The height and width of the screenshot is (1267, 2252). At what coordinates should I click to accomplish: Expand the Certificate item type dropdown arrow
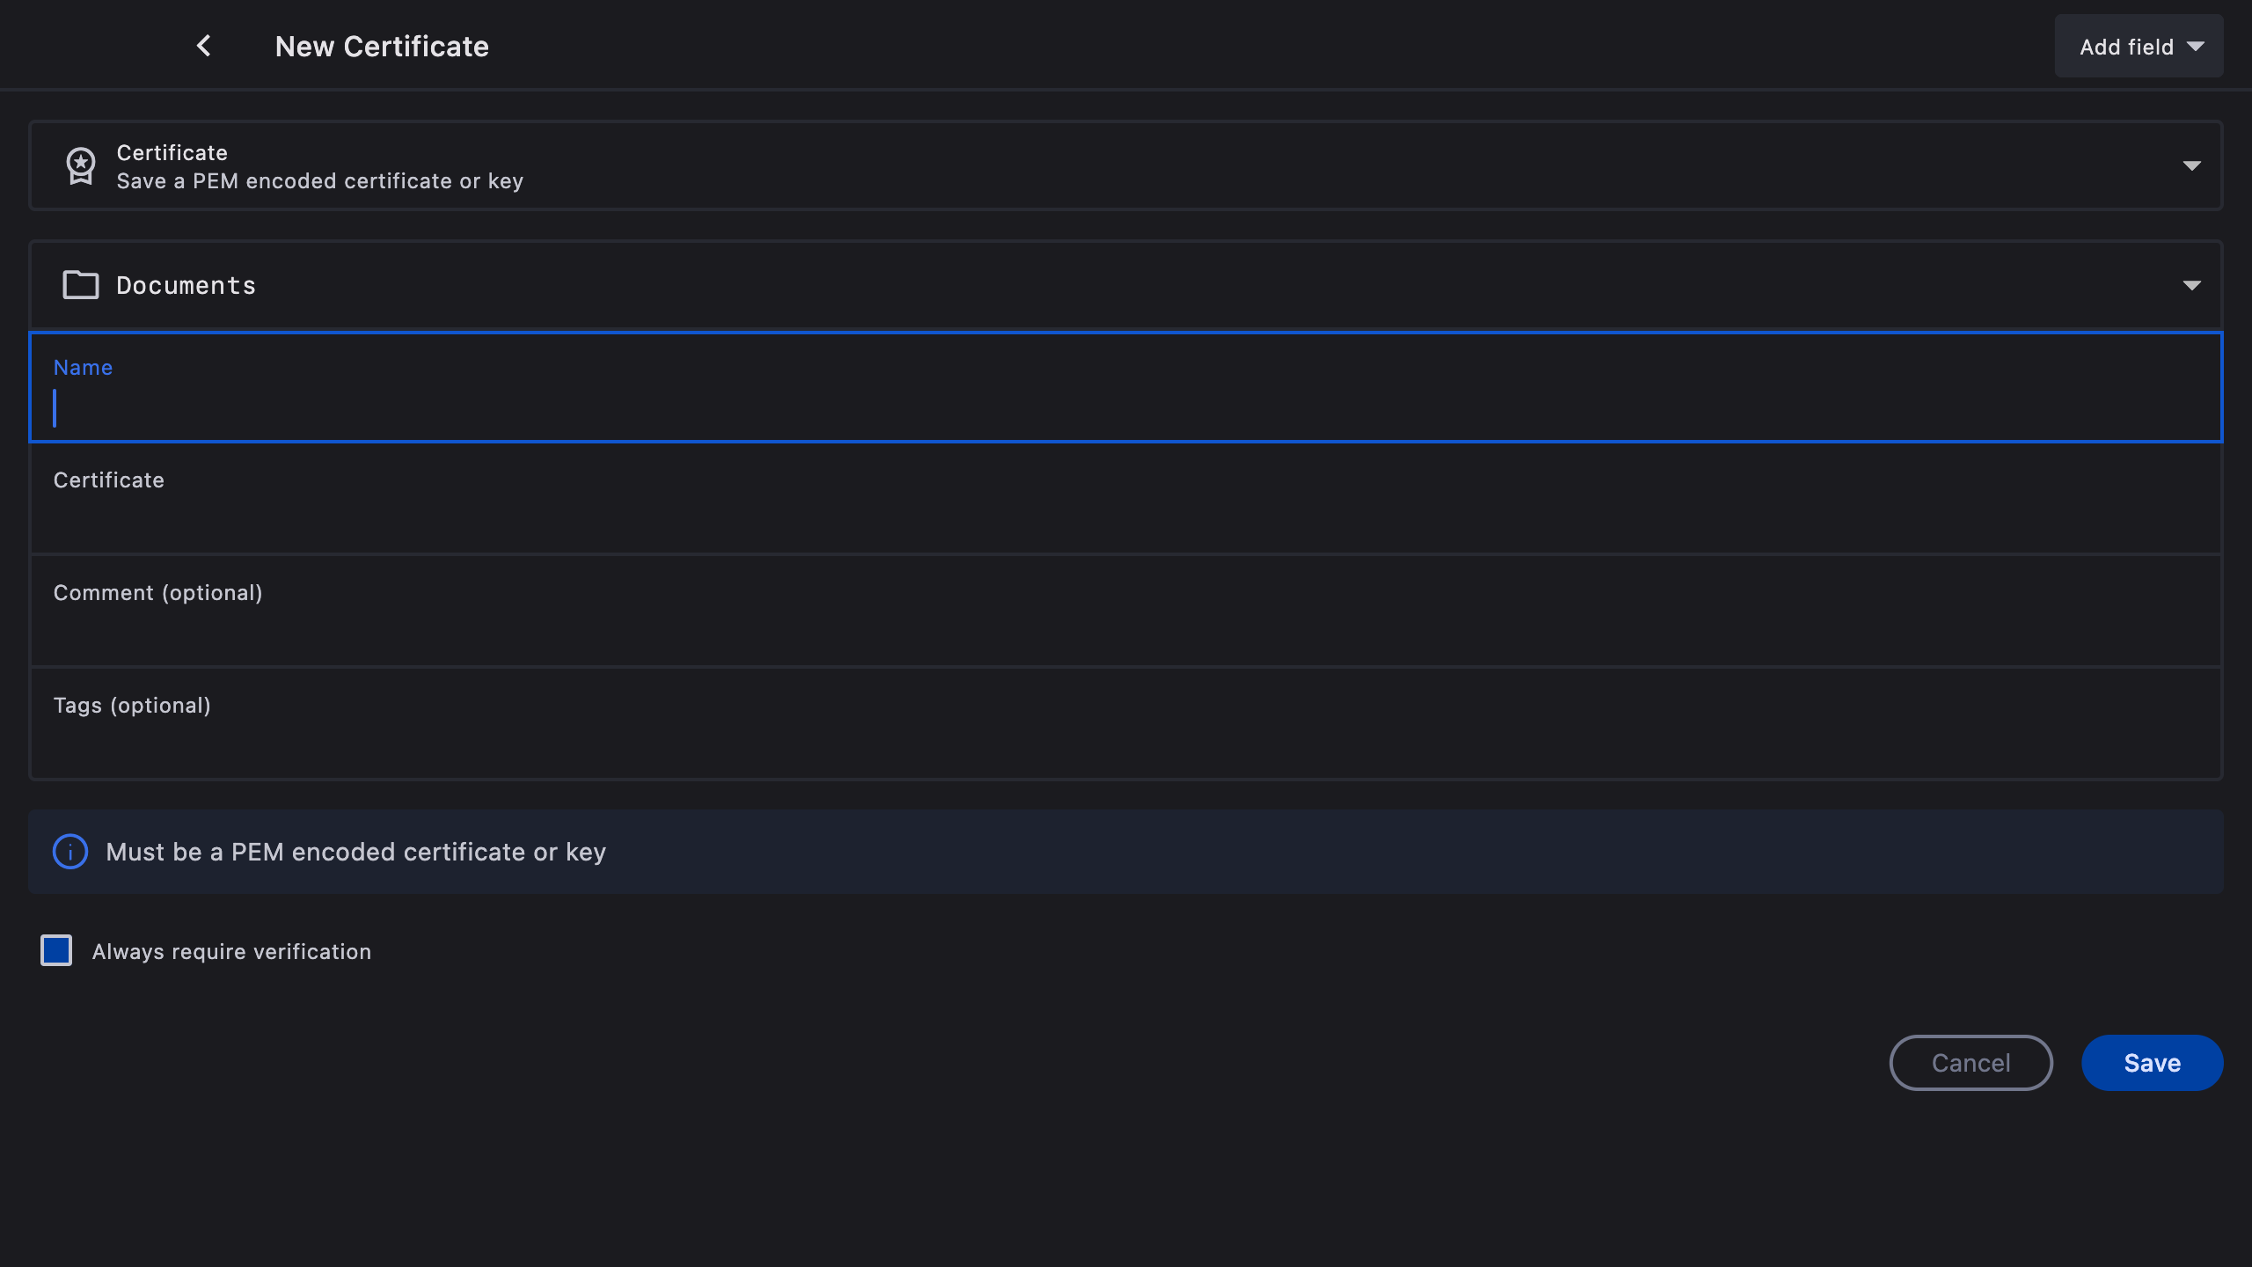pyautogui.click(x=2191, y=165)
